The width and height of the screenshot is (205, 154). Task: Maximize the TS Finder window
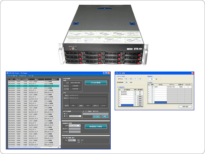point(106,72)
